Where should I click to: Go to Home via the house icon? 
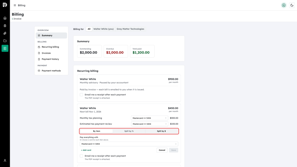[5, 18]
